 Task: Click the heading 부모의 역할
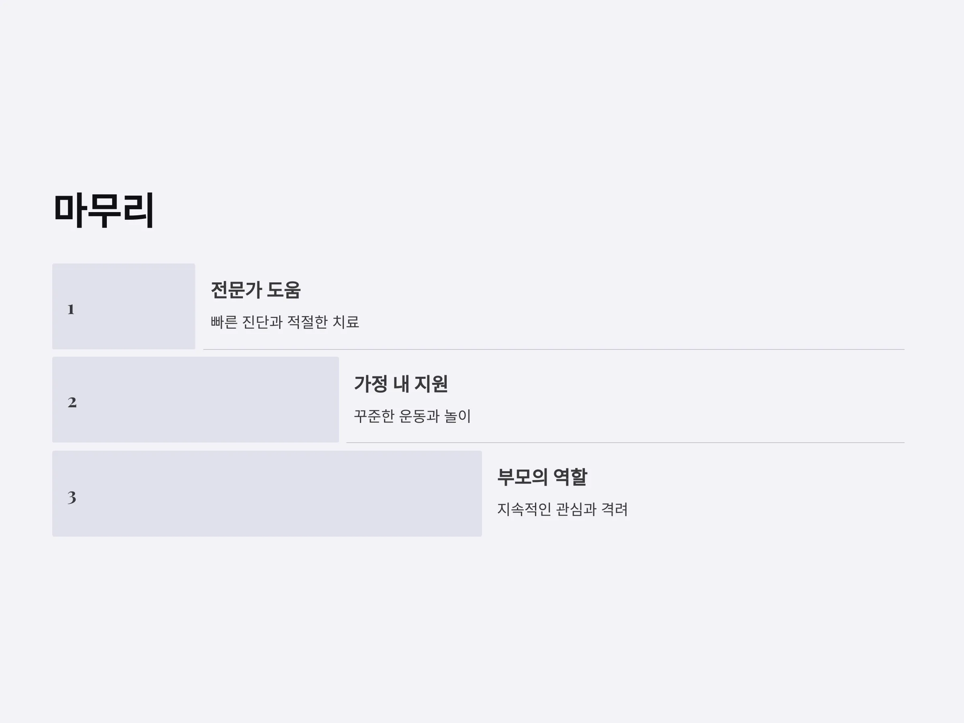click(x=543, y=477)
